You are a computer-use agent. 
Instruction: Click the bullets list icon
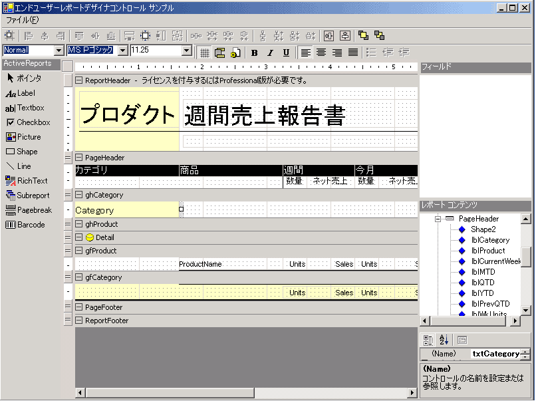371,53
